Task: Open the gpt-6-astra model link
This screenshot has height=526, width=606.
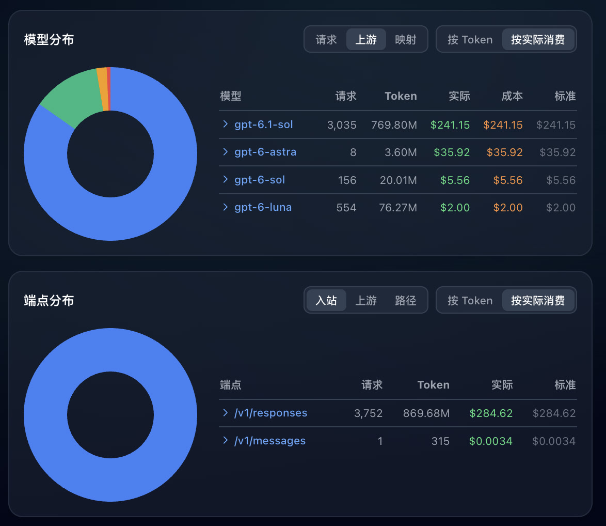Action: (265, 152)
